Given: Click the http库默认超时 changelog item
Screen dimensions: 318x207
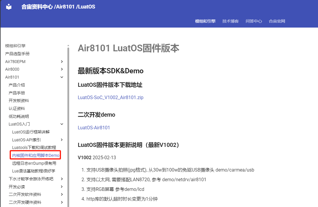Looking at the screenshot, I should pyautogui.click(x=122, y=199).
